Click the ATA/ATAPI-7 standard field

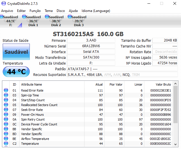[122, 69]
